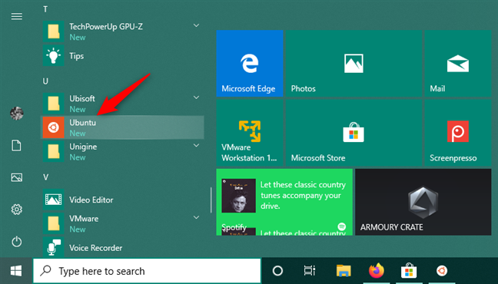
Task: Click the search magnifier icon in taskbar
Action: [46, 271]
